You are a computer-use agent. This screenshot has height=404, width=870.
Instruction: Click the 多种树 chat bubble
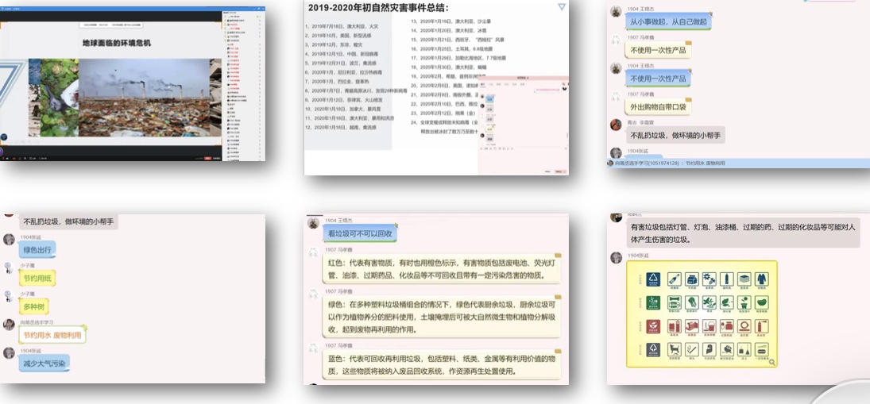pos(33,306)
